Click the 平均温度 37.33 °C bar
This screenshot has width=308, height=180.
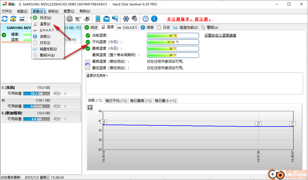(x=173, y=42)
